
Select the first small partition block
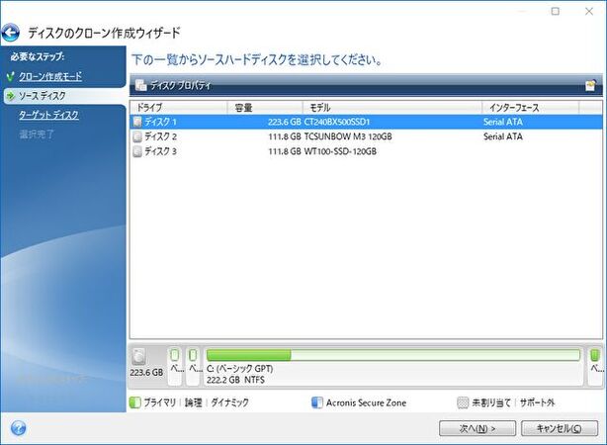(175, 366)
